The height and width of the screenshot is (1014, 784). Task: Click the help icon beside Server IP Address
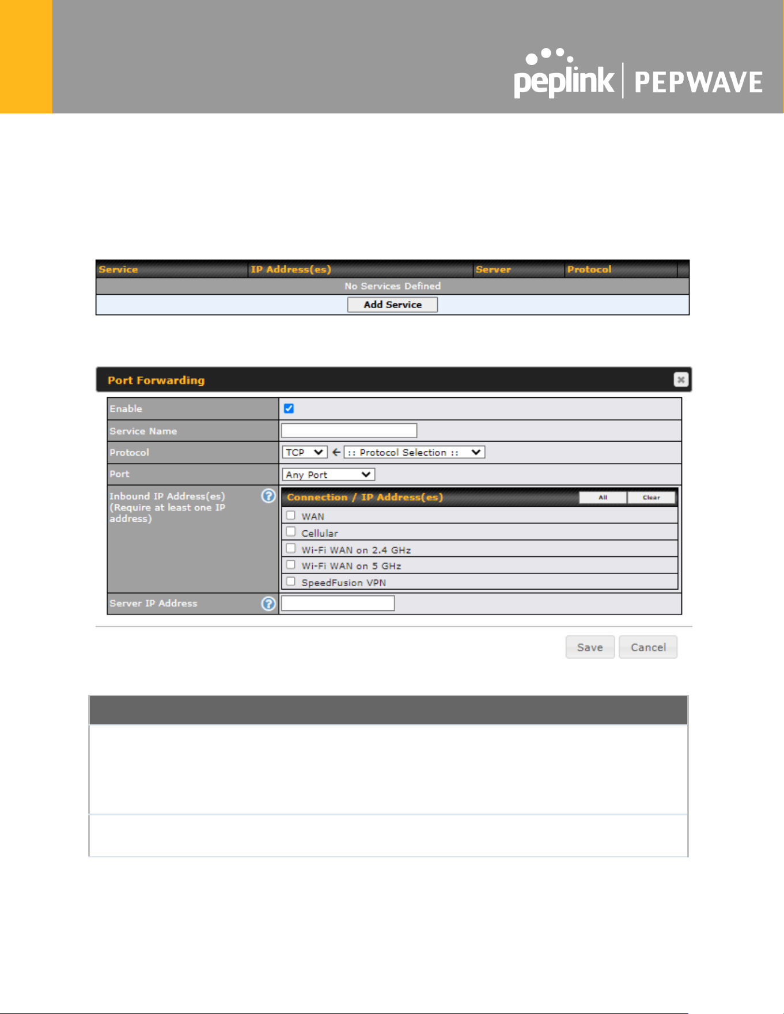click(x=268, y=603)
